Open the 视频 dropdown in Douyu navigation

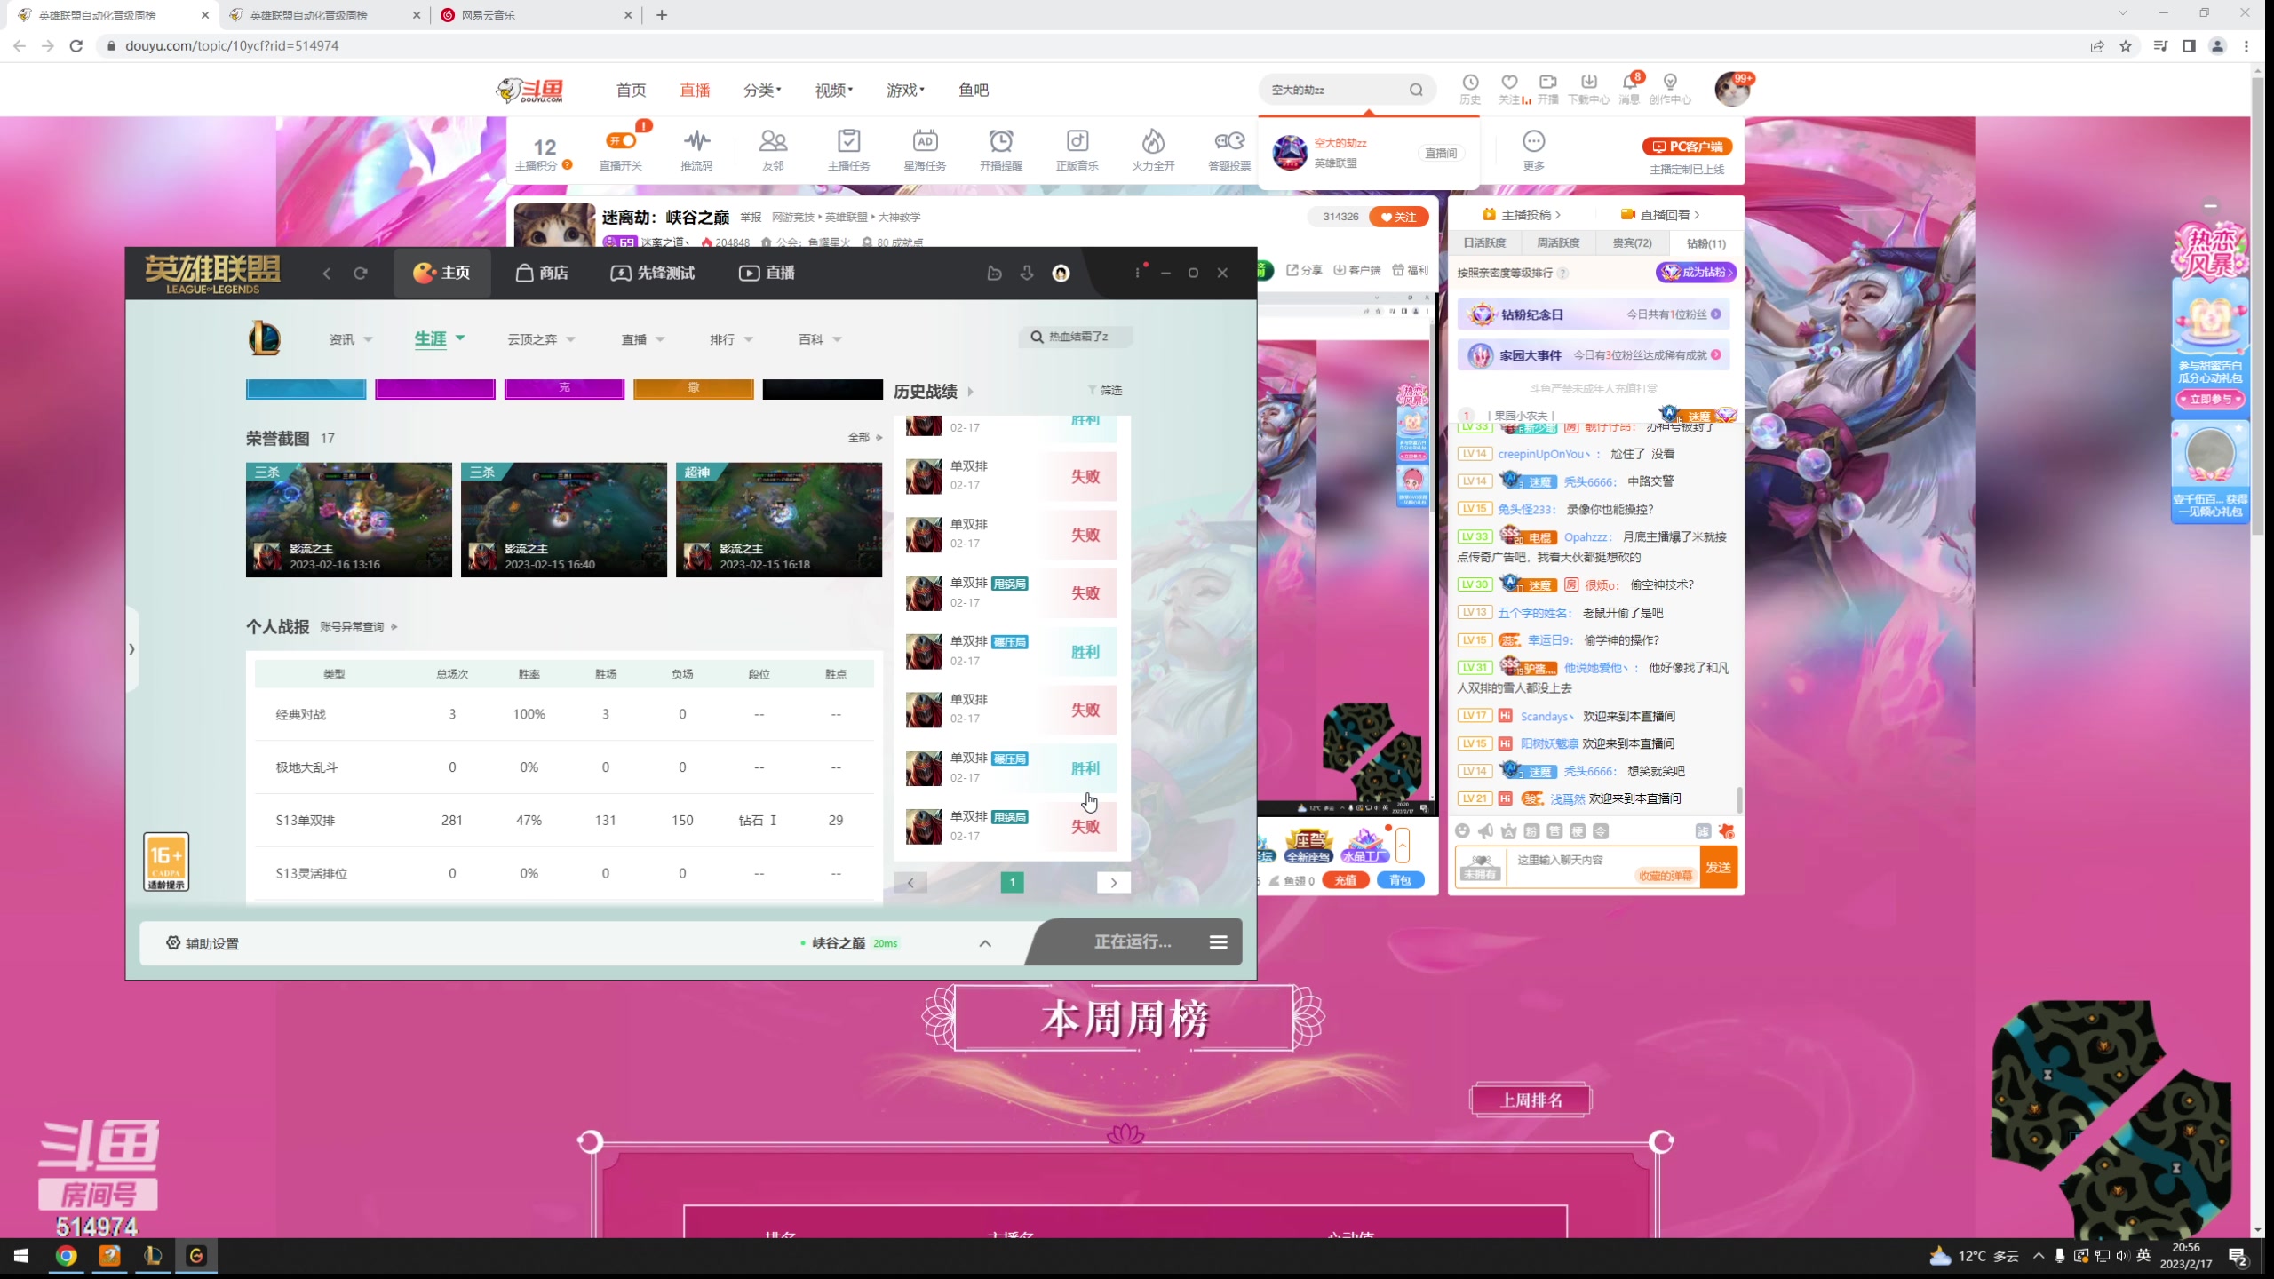[x=832, y=90]
